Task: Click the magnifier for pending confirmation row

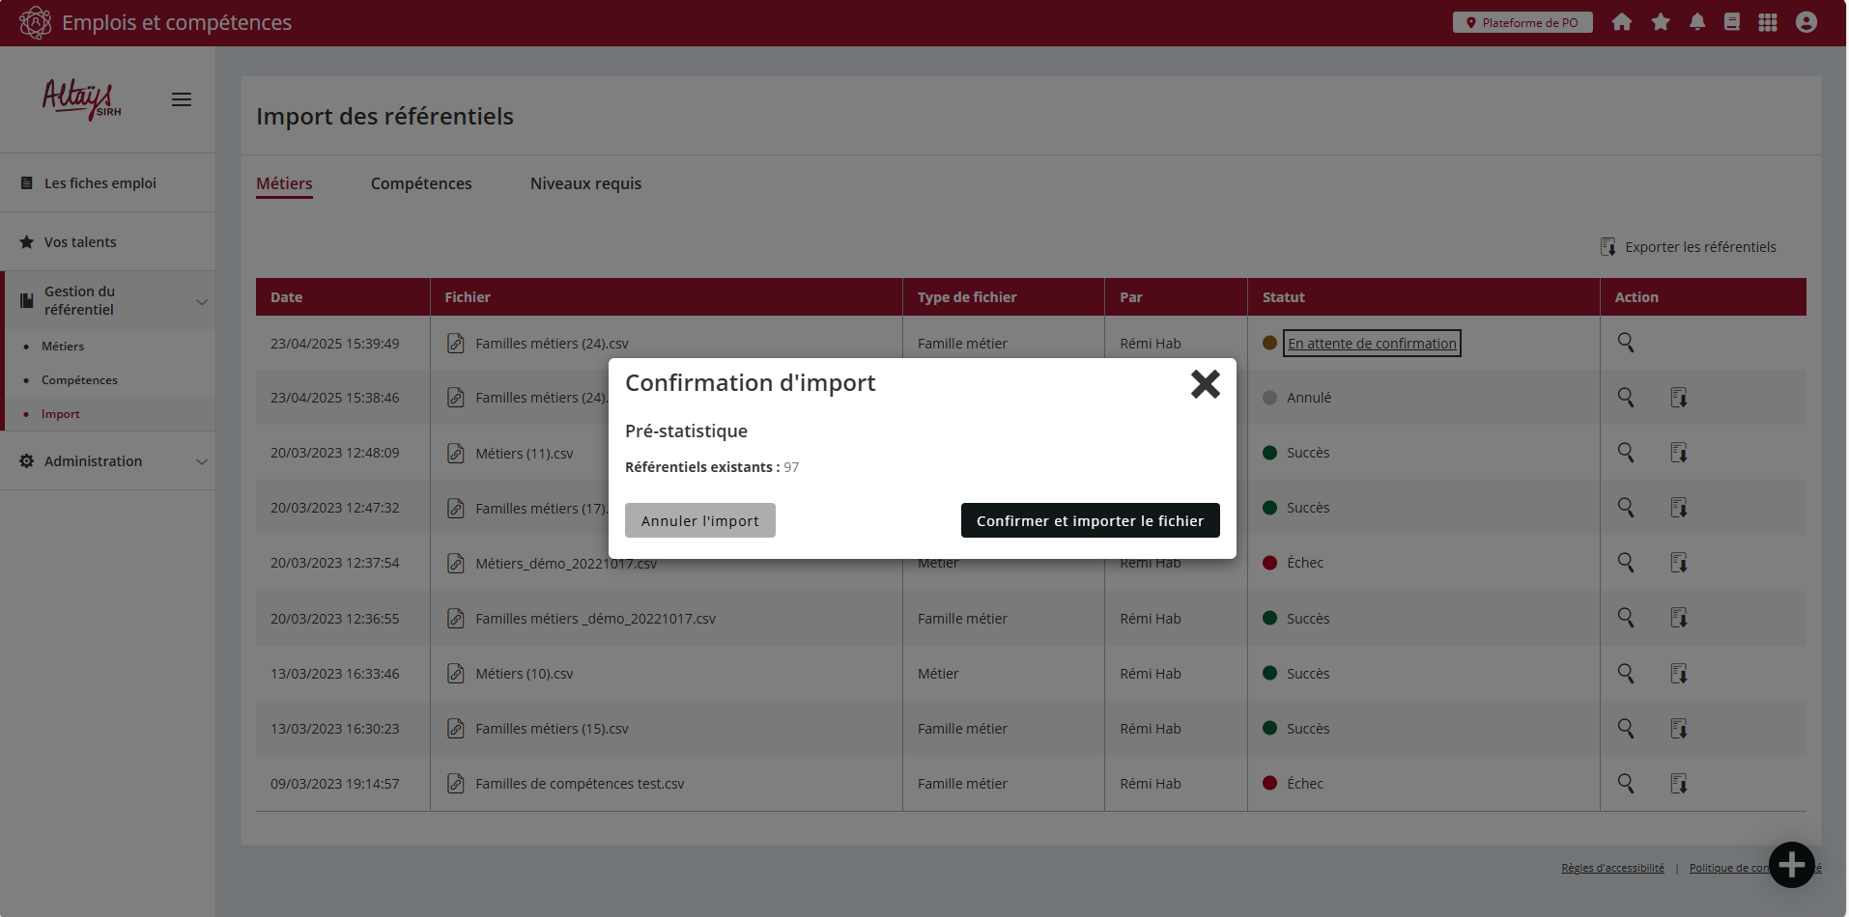Action: coord(1626,343)
